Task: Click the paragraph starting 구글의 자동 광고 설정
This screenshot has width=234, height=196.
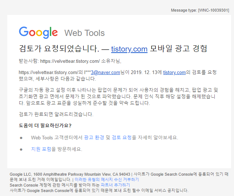Action: tap(118, 97)
